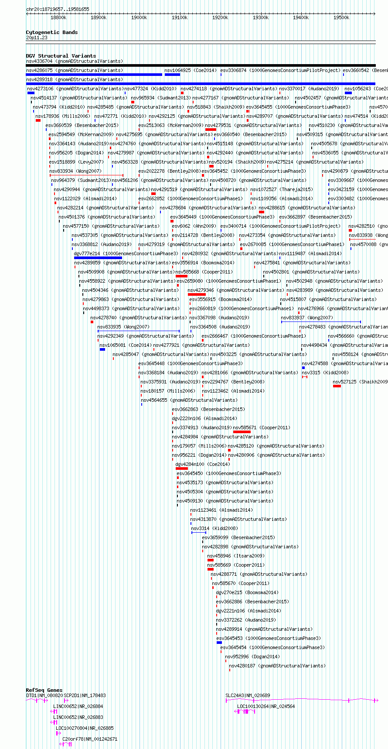Click nsv180157 (Mills2006) label
Screen dimensions: 388x749
tap(168, 391)
